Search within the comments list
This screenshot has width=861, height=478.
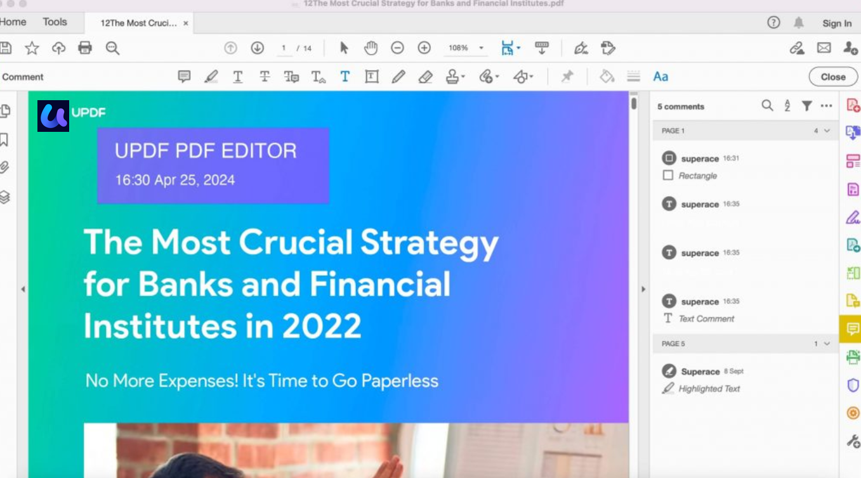tap(767, 106)
